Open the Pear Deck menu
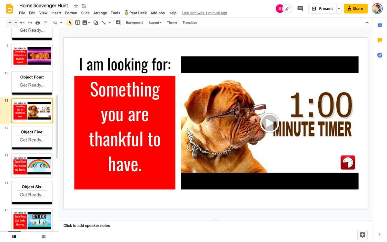 [x=135, y=13]
